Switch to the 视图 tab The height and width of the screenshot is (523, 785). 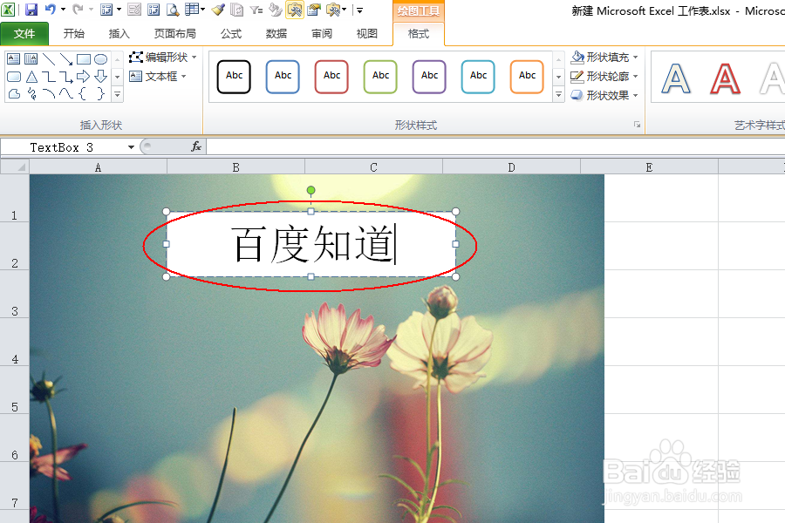[366, 33]
